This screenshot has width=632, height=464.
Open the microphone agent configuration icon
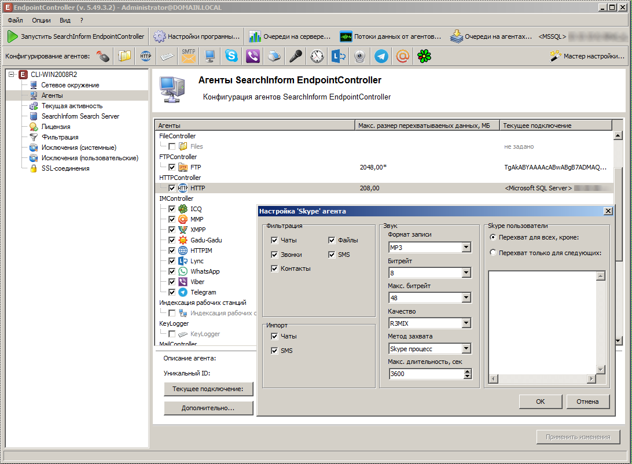pos(295,56)
